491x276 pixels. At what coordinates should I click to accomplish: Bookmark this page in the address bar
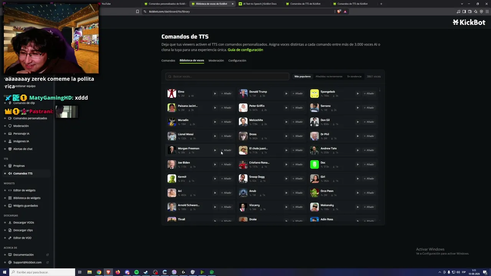click(137, 11)
